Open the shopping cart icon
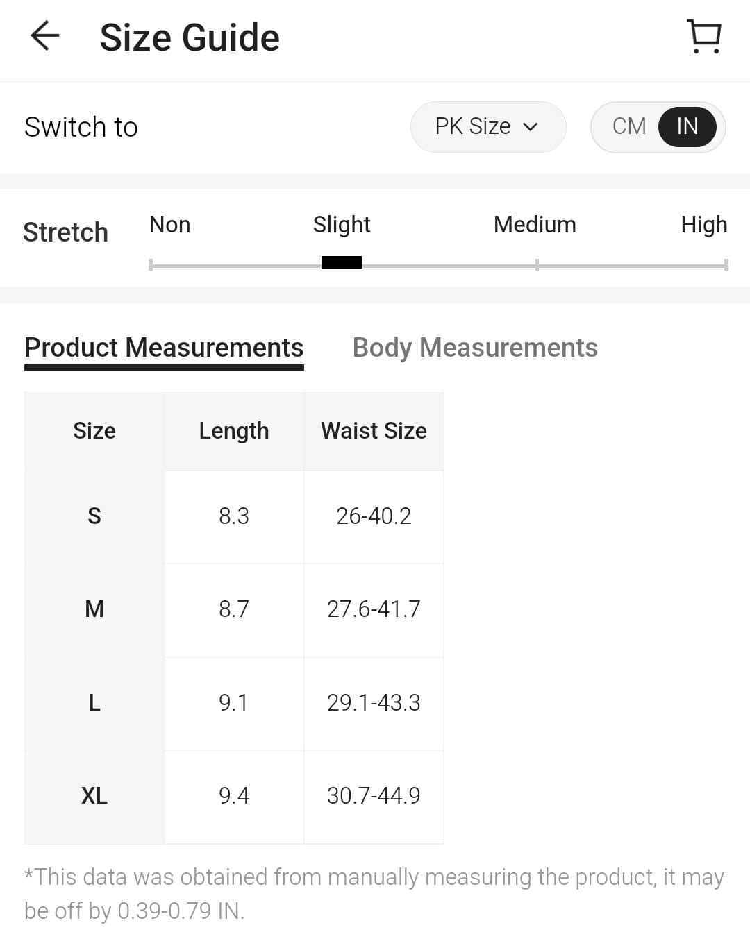 pos(704,36)
